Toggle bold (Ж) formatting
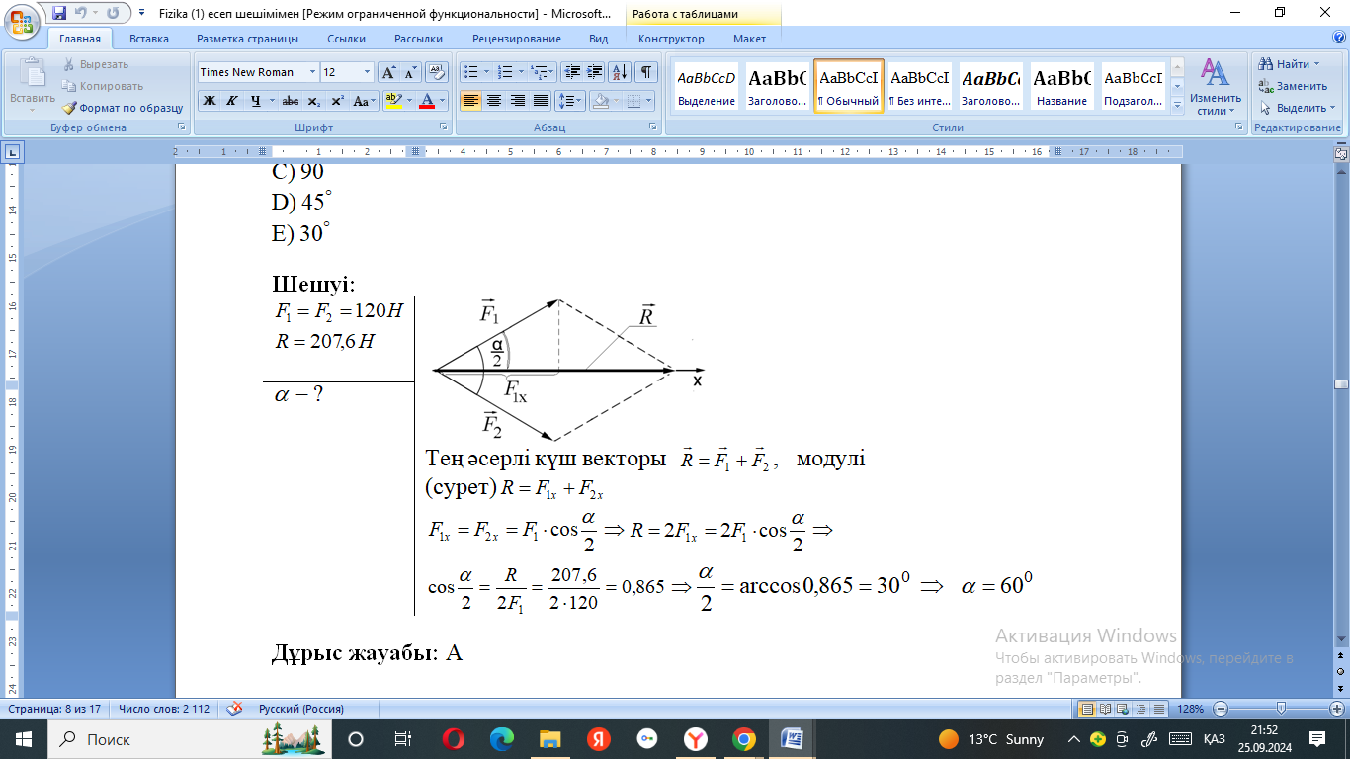Screen dimensions: 1350x759 (209, 101)
